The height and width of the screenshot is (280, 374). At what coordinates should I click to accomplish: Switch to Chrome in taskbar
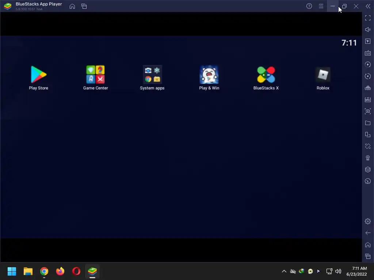(x=44, y=271)
